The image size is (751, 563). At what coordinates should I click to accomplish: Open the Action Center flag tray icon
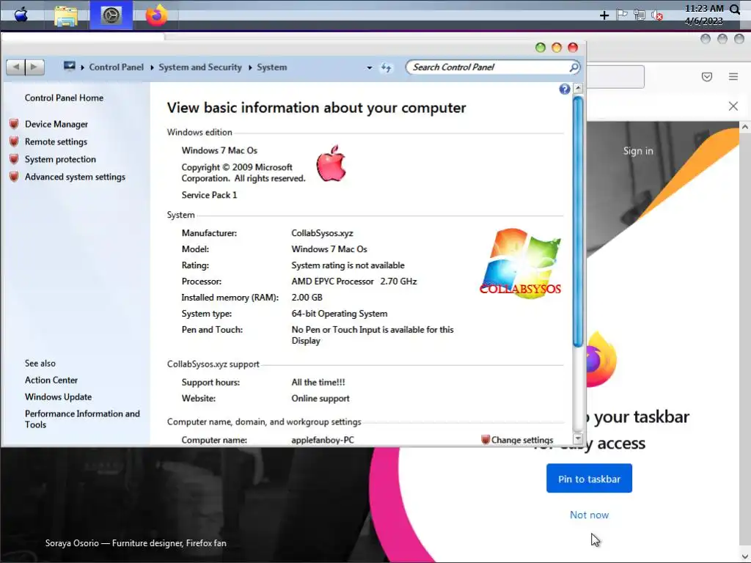(x=622, y=15)
